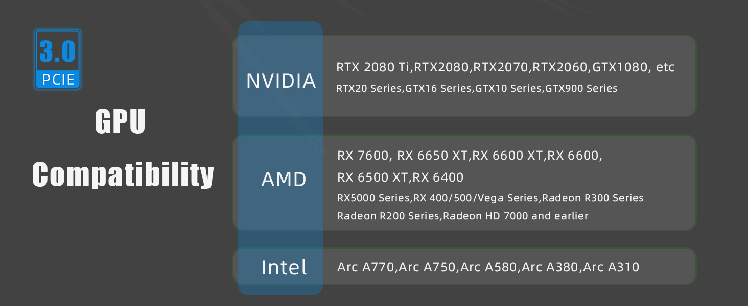Click the GTX900 Series text
Screen dimensions: 748x306
click(581, 89)
